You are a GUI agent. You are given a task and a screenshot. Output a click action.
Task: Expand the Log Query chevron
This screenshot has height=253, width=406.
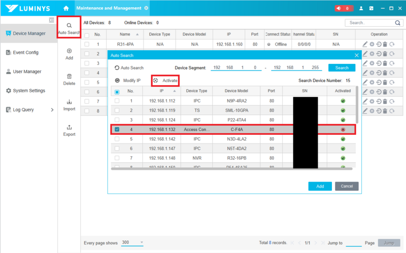tap(52, 110)
